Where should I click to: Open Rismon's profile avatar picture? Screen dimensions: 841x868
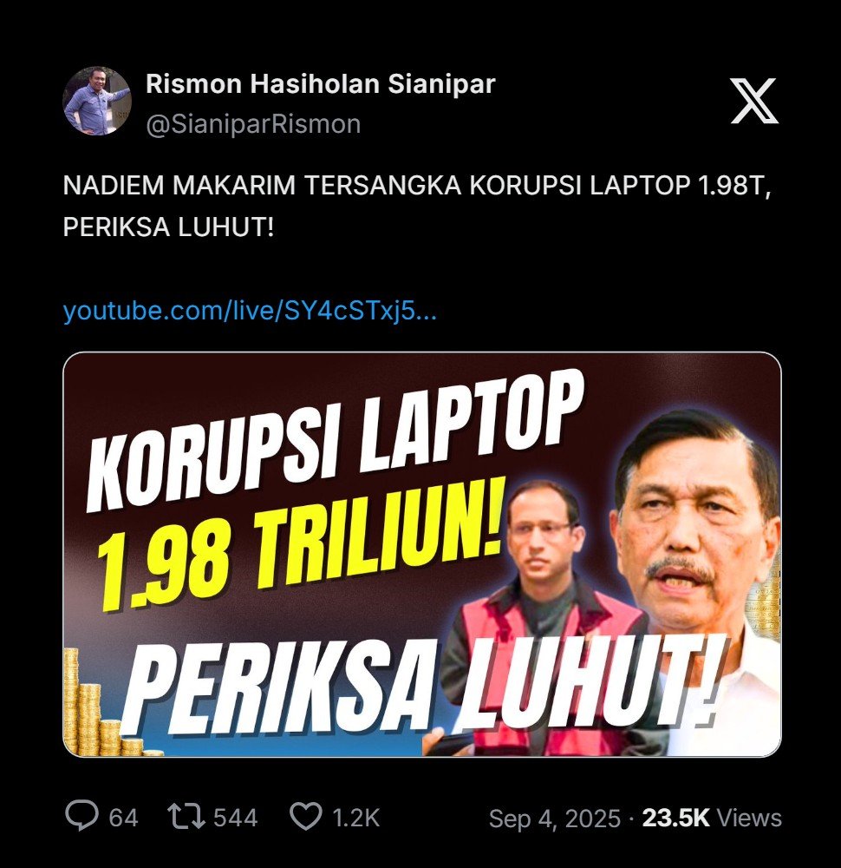97,101
